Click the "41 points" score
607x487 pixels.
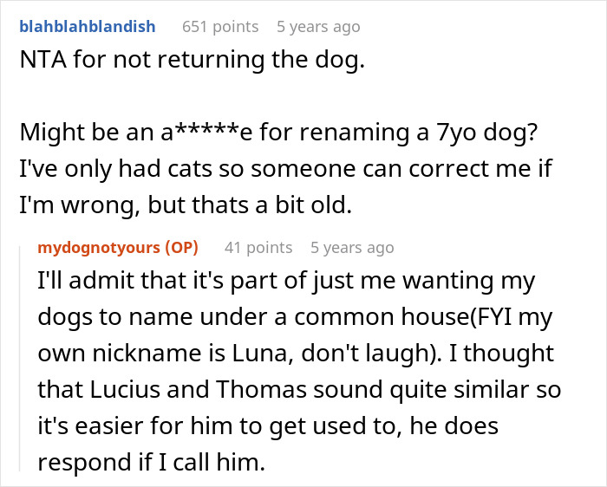click(x=258, y=248)
